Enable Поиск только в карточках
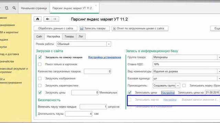Image resolution: width=220 pixels, height=123 pixels. pos(40,64)
